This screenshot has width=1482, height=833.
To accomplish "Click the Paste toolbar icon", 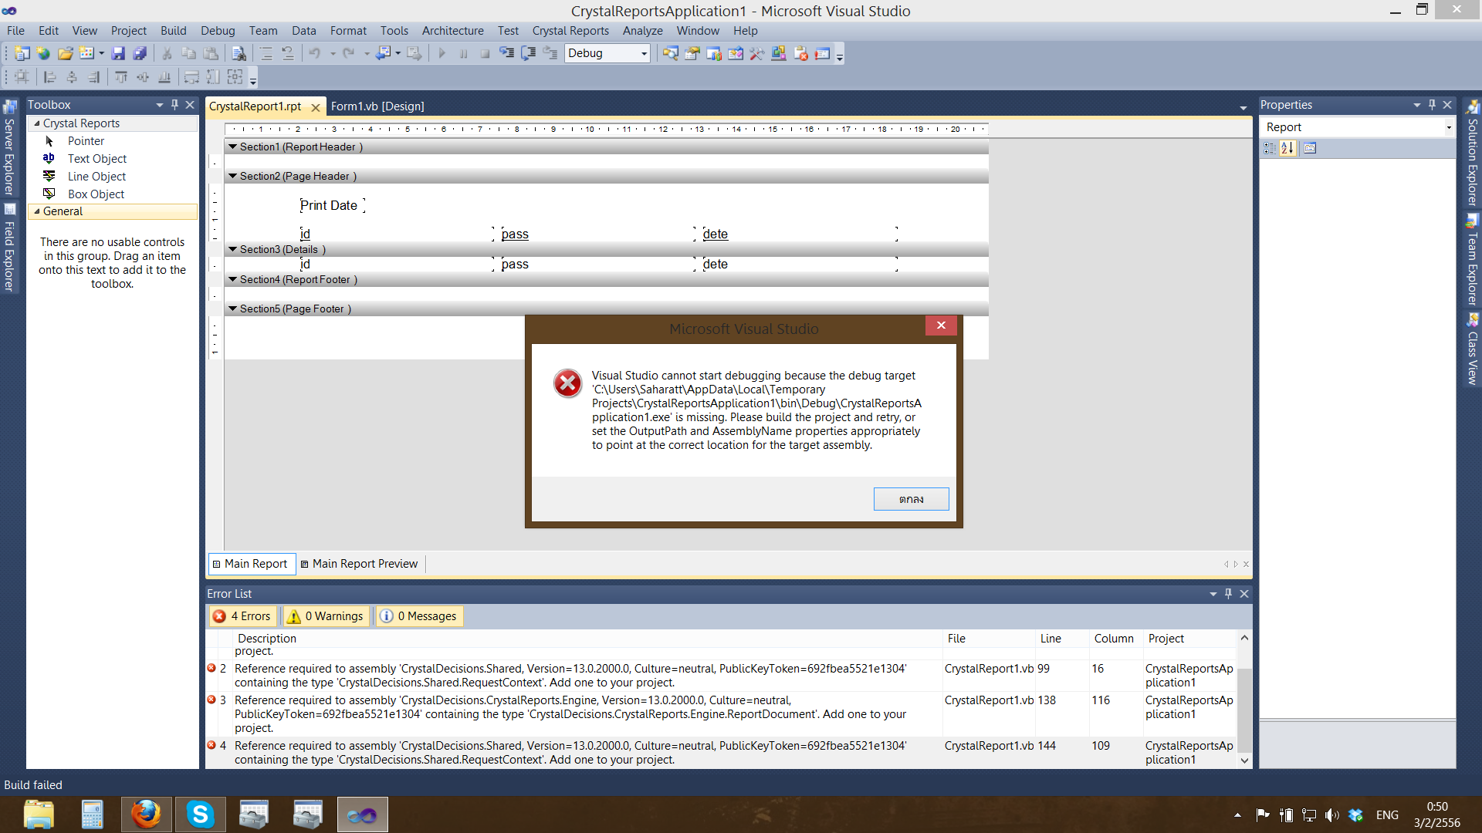I will pos(210,53).
